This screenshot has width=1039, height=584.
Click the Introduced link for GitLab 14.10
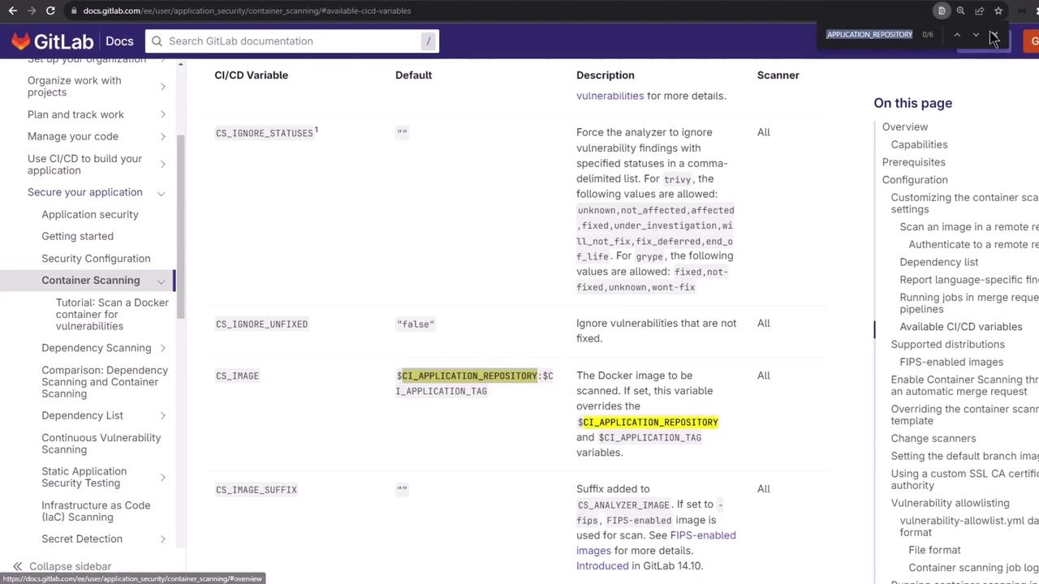(602, 565)
